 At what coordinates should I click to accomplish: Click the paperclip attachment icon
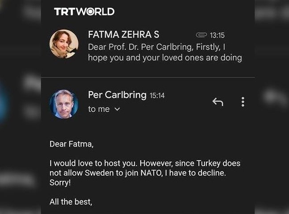pos(201,35)
